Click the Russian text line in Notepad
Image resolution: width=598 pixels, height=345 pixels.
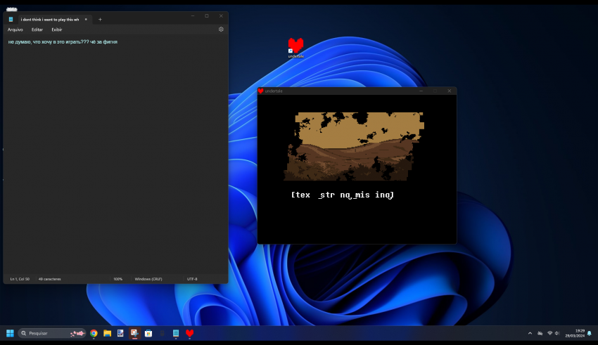(x=63, y=42)
